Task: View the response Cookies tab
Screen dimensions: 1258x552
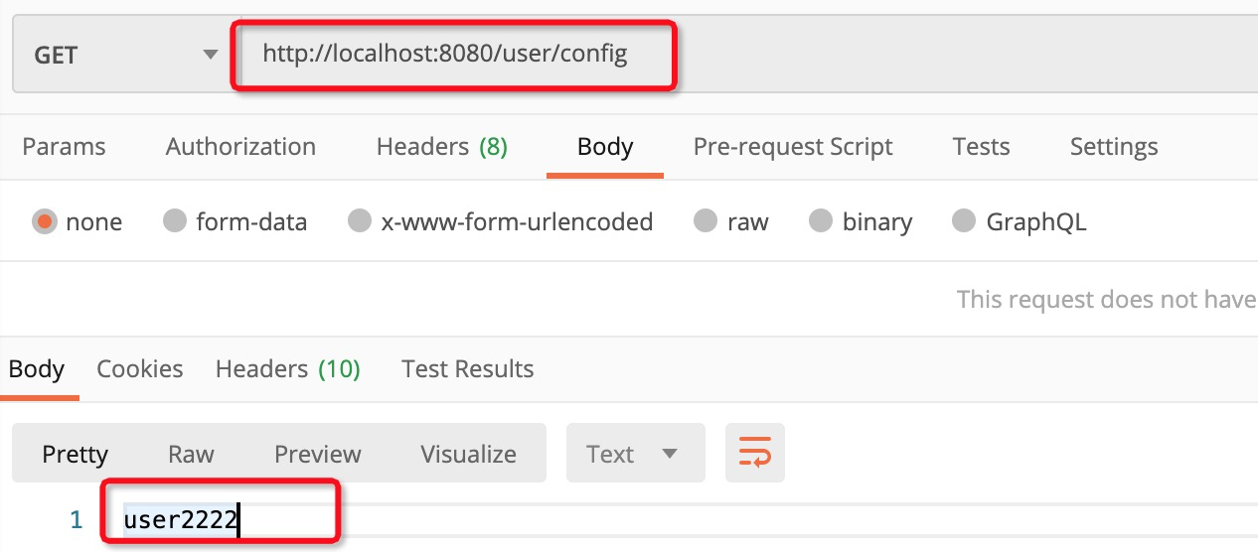Action: point(139,369)
